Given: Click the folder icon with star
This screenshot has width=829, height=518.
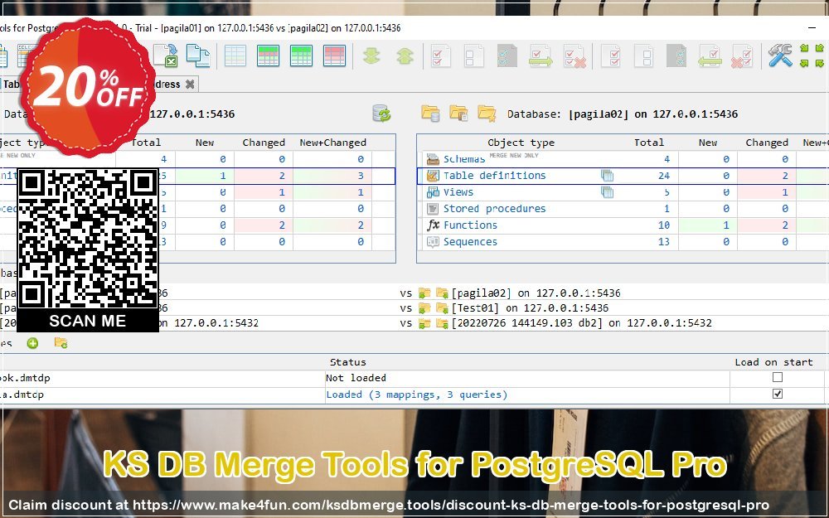Looking at the screenshot, I should click(x=487, y=113).
